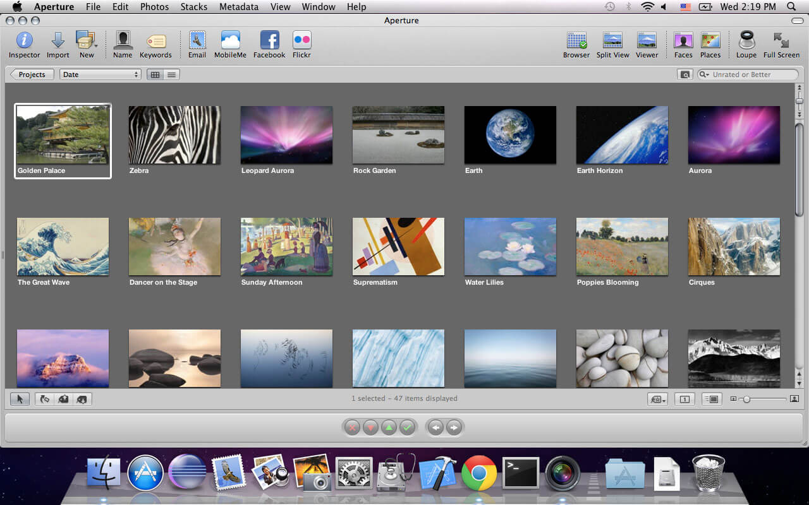
Task: Open the Trash in the Dock
Action: coord(709,472)
